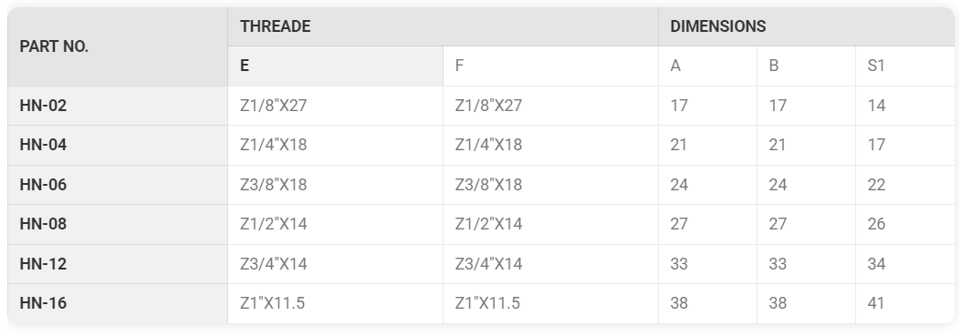The height and width of the screenshot is (336, 962).
Task: Click the PART NO. column header
Action: (x=117, y=46)
